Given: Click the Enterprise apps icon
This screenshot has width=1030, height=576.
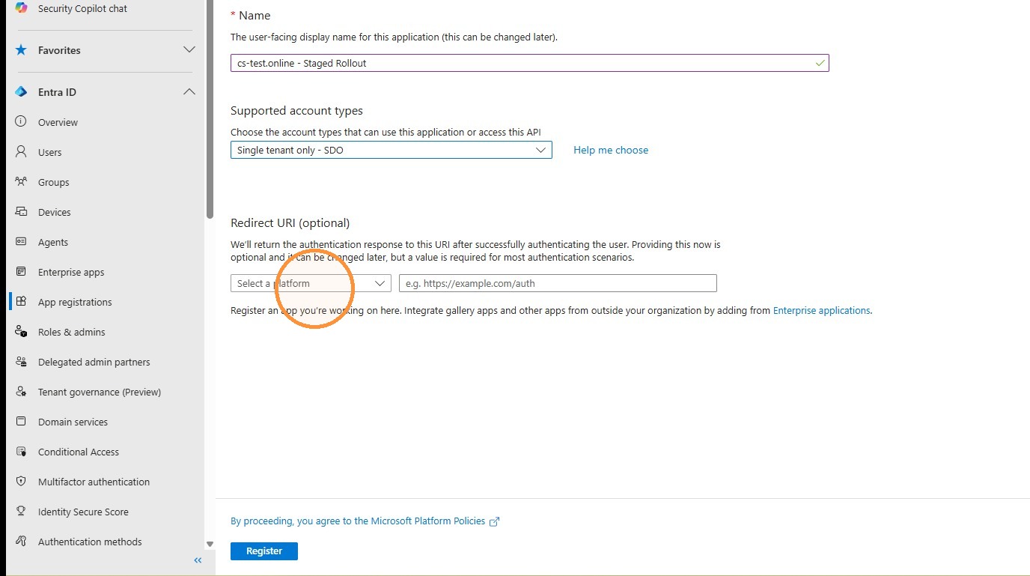Looking at the screenshot, I should tap(21, 271).
